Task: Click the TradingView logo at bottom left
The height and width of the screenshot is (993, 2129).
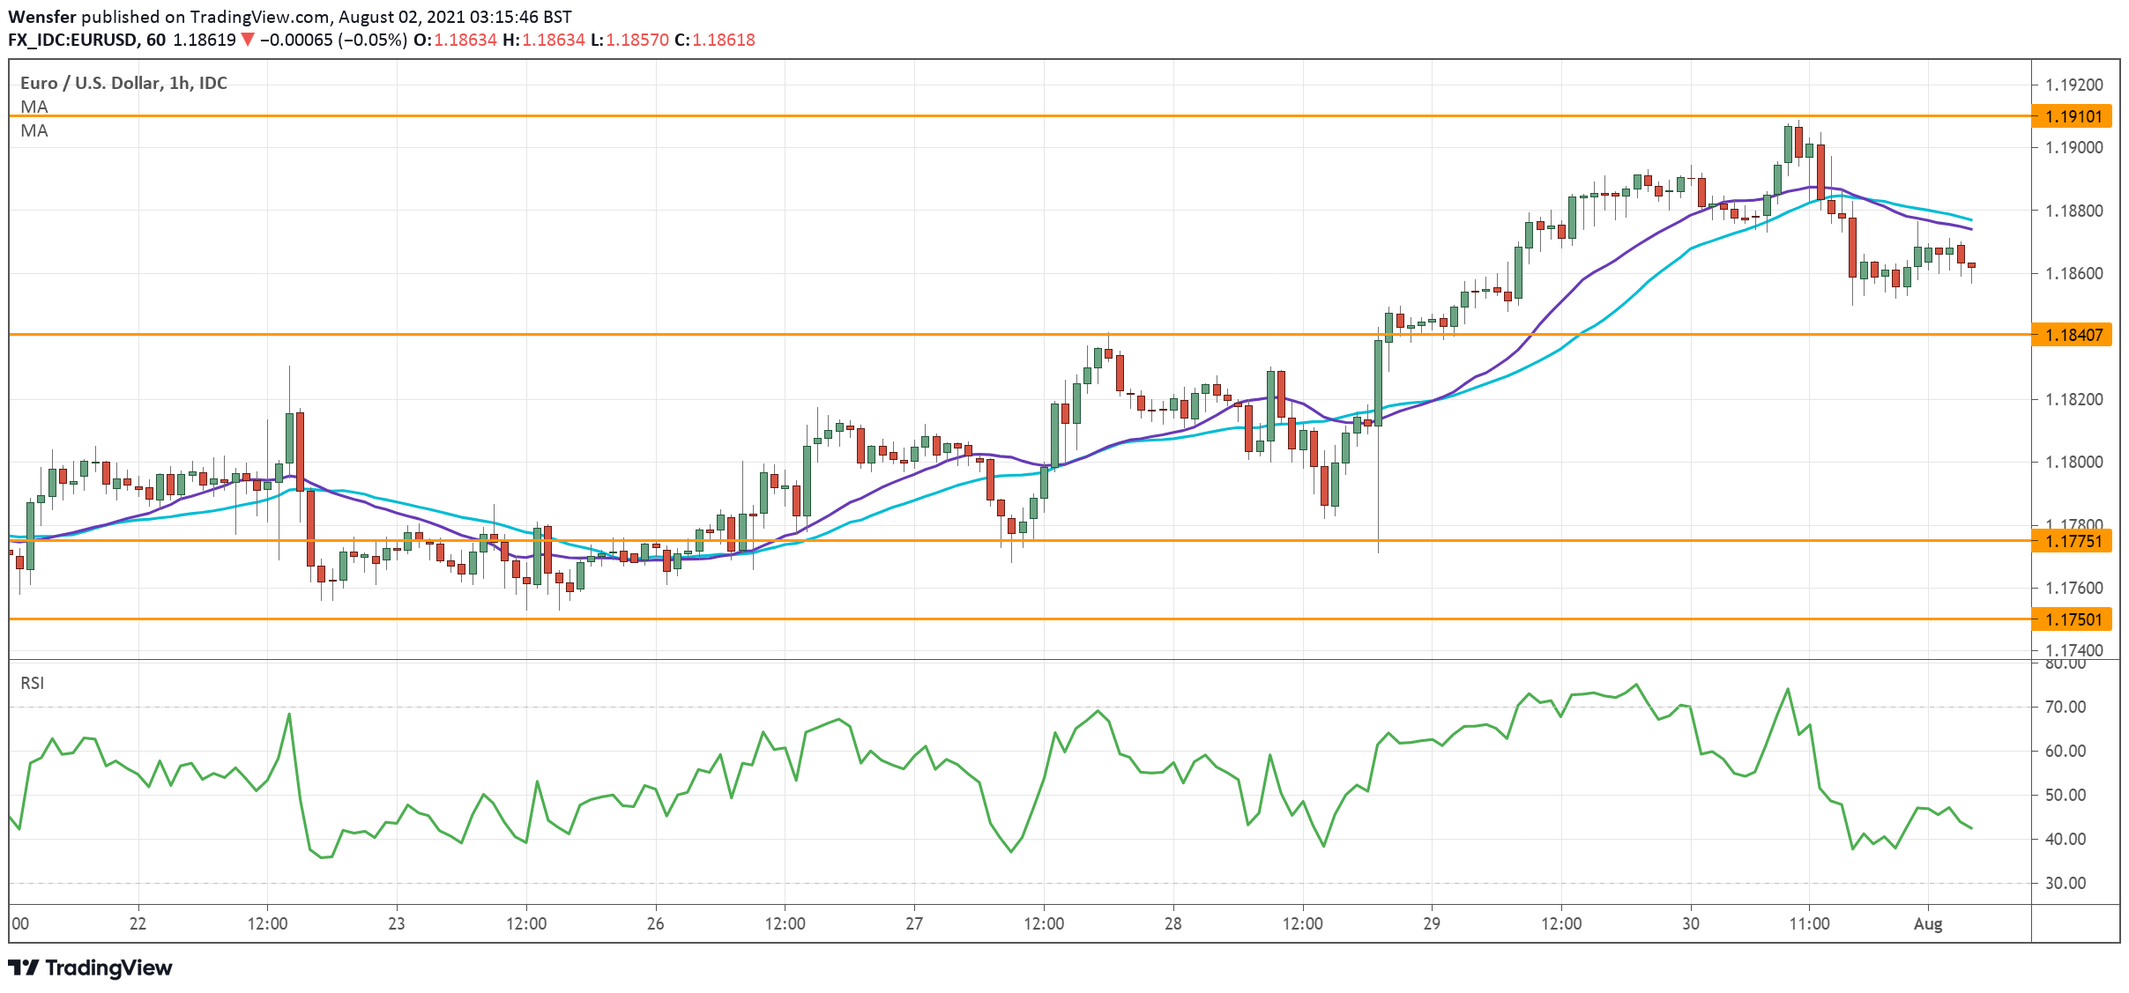Action: click(x=91, y=967)
